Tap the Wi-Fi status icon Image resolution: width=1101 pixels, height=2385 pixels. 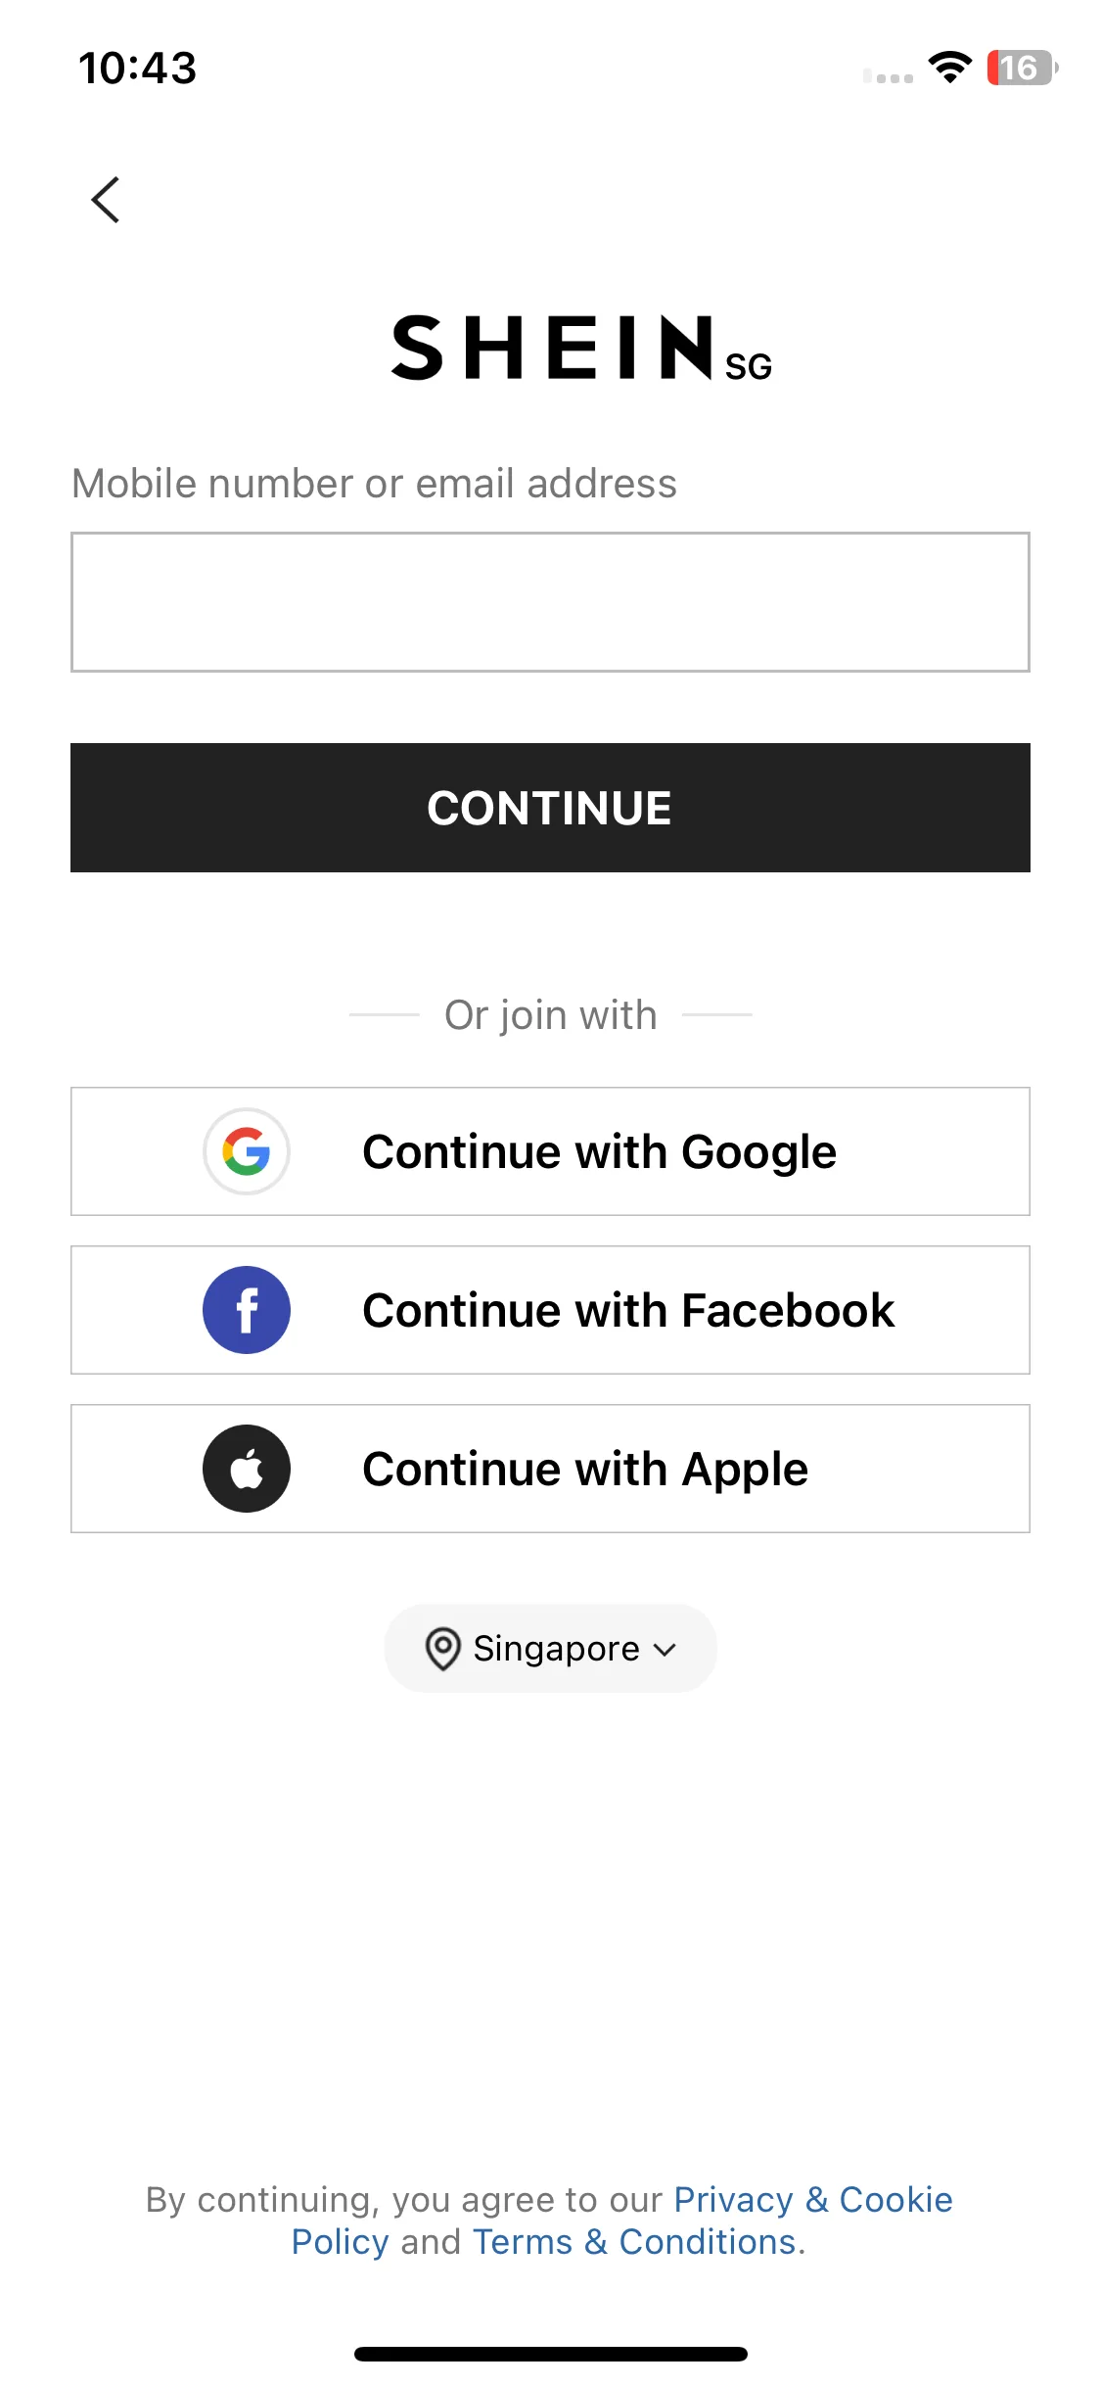(949, 68)
